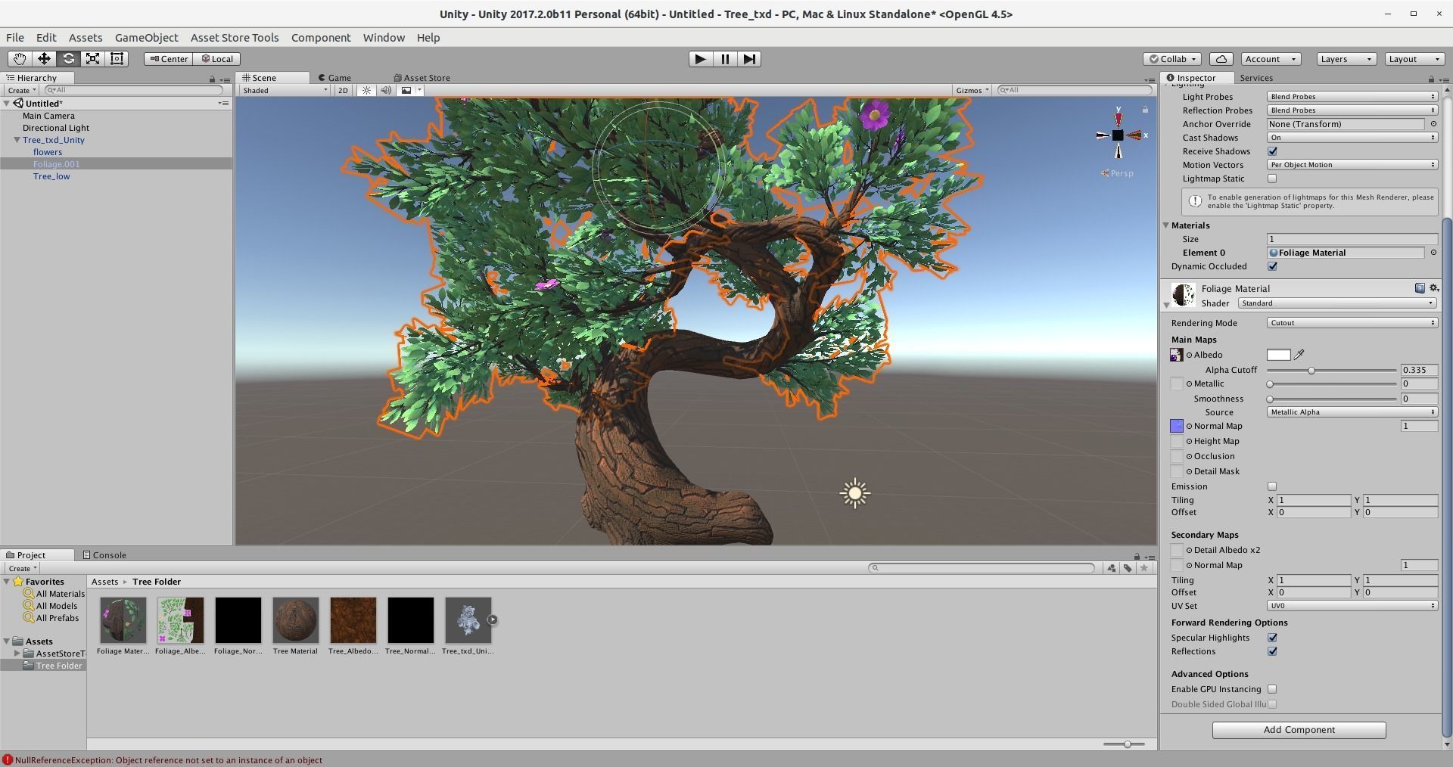Click the Project search field
The width and height of the screenshot is (1453, 767).
982,568
